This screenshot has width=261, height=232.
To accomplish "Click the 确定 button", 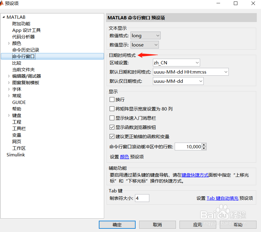I will 117,225.
